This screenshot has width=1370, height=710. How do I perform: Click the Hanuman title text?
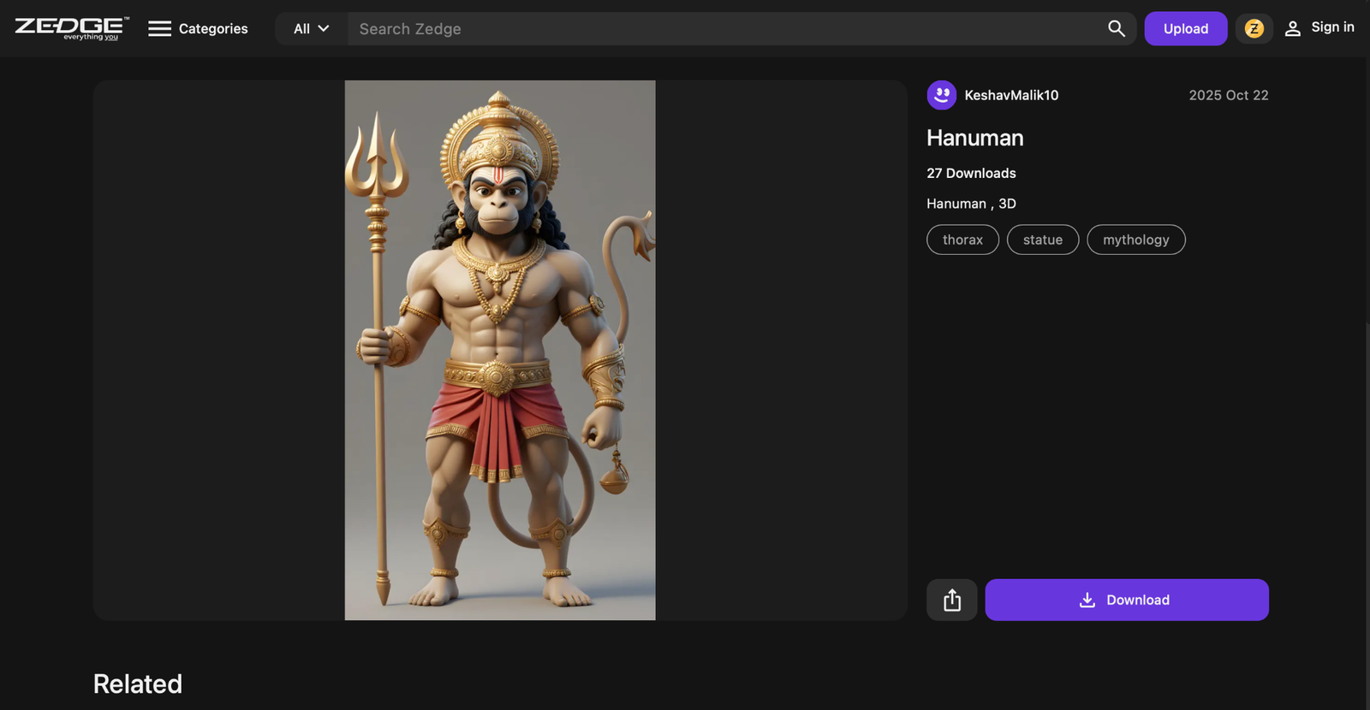[975, 138]
